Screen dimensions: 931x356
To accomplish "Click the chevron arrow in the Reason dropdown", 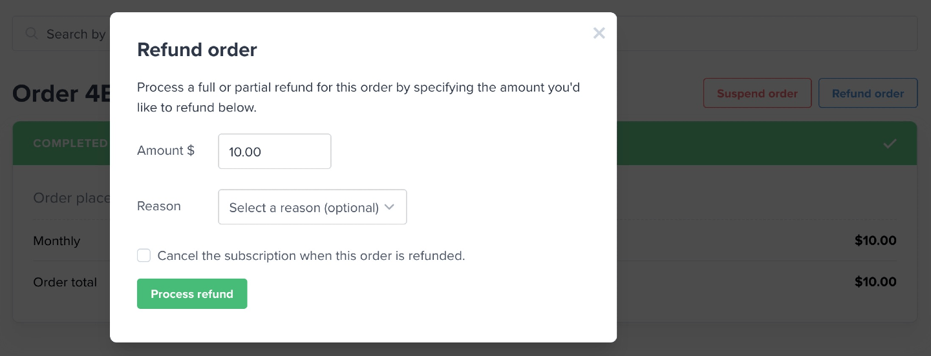I will (389, 207).
